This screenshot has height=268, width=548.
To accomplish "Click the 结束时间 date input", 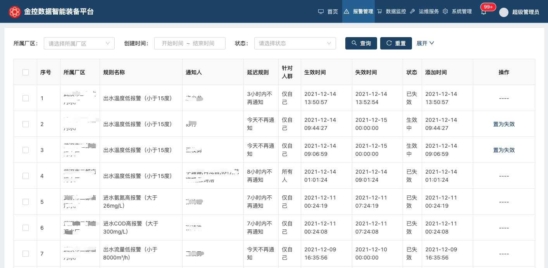I will coord(204,43).
